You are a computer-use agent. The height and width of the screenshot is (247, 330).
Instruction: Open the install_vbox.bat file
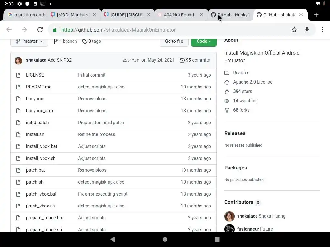(42, 146)
